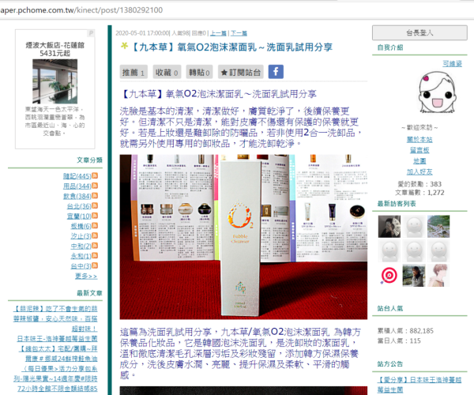Image resolution: width=474 pixels, height=395 pixels.
Task: Click the post title 【九本草】氧氣O2泡沫潔面乳
Action: (231, 47)
